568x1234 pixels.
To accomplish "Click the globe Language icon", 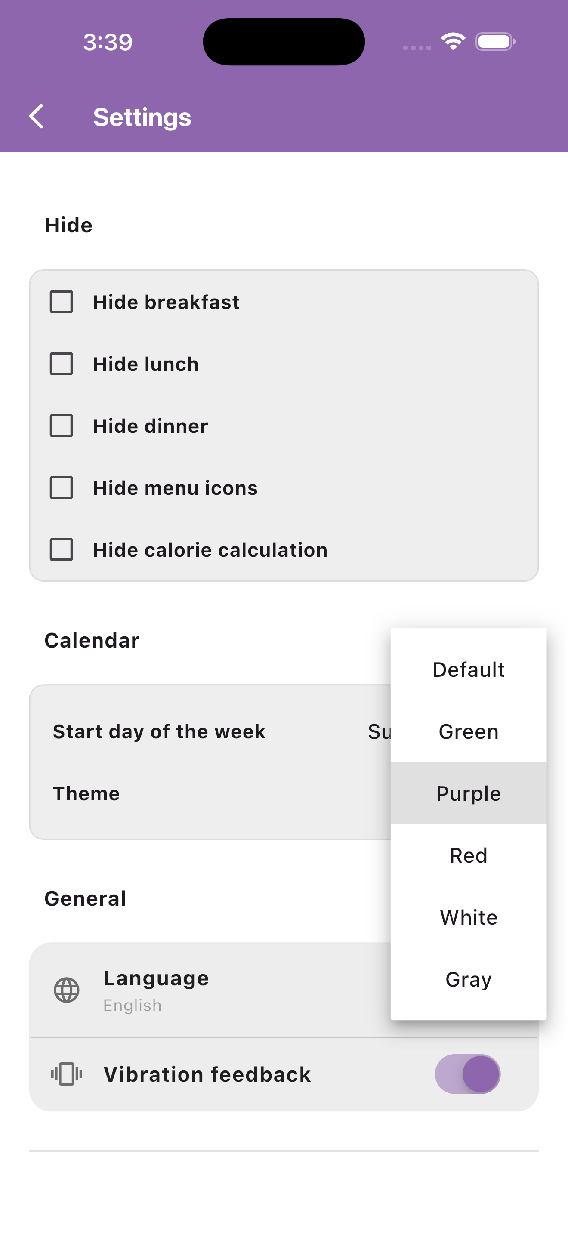I will coord(67,990).
